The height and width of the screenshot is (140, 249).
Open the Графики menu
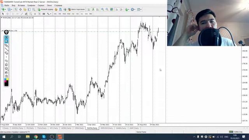coord(31,5)
